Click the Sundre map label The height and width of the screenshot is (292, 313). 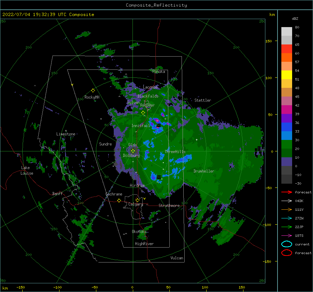(105, 144)
